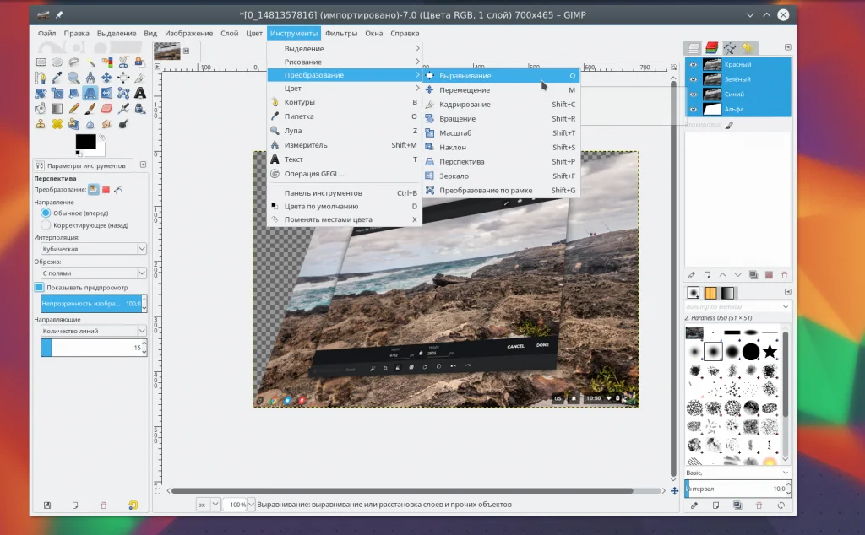Click the Масштаб menu entry
The width and height of the screenshot is (865, 535).
(x=455, y=133)
